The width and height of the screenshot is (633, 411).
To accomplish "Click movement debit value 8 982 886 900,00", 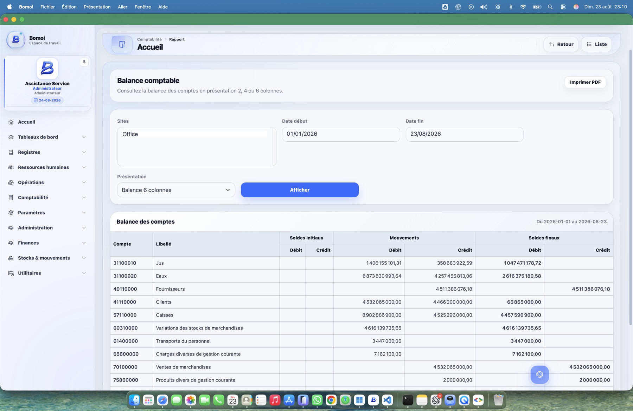I will pos(382,315).
